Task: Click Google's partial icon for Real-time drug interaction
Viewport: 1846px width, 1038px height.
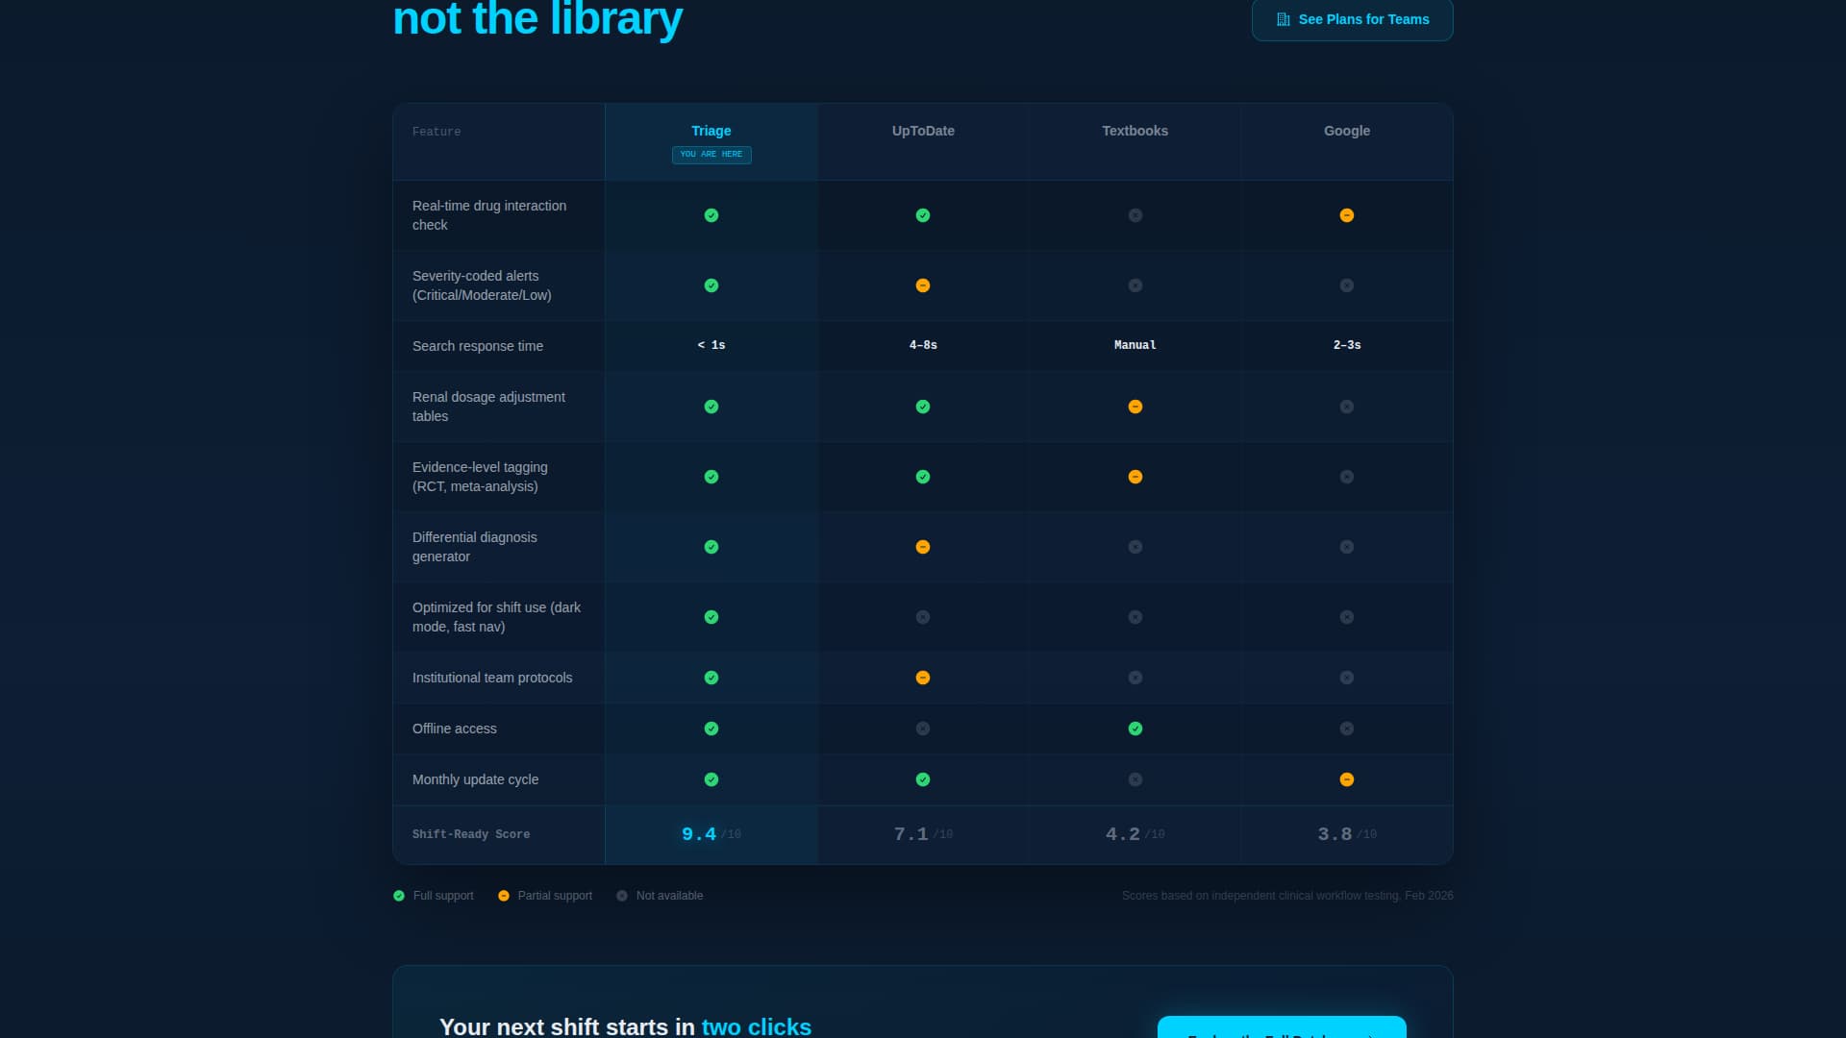Action: [1347, 215]
